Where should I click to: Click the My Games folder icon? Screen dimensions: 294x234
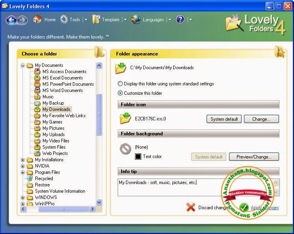[x=37, y=122]
